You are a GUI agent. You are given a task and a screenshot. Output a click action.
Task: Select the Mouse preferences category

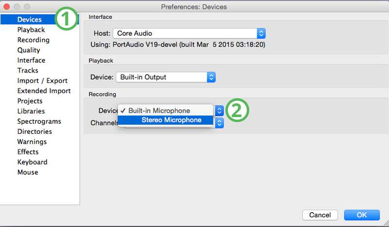click(28, 172)
